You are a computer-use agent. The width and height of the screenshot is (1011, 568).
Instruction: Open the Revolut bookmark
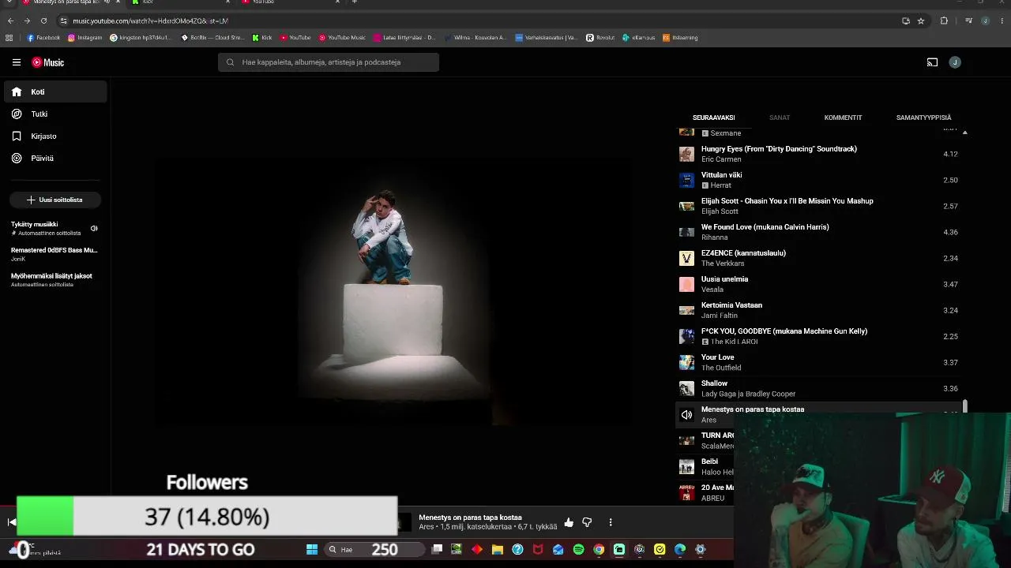point(600,38)
